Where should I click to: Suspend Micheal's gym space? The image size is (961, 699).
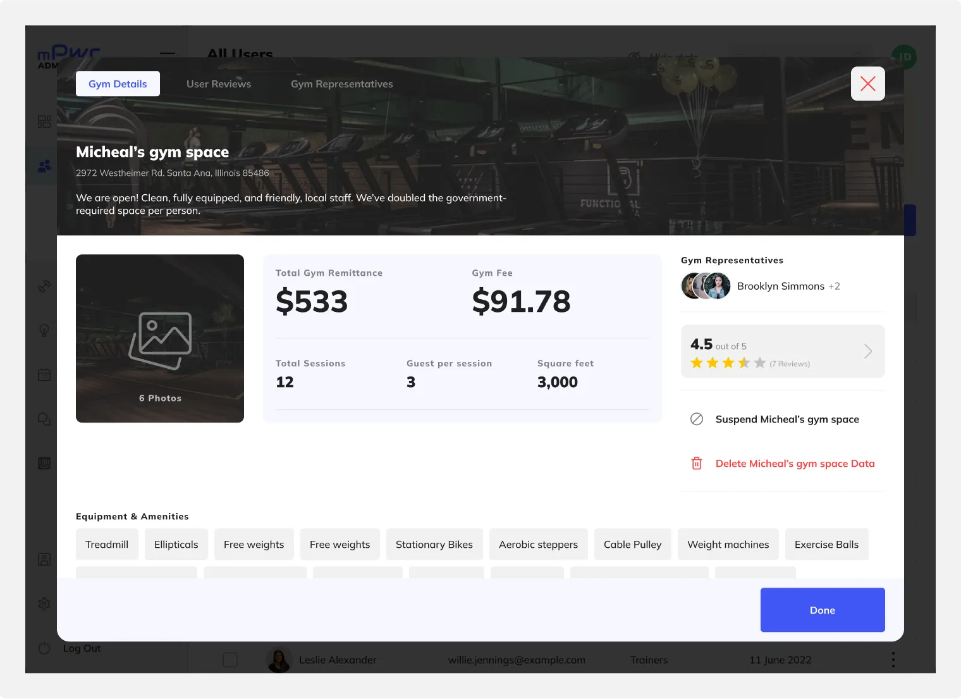tap(787, 419)
